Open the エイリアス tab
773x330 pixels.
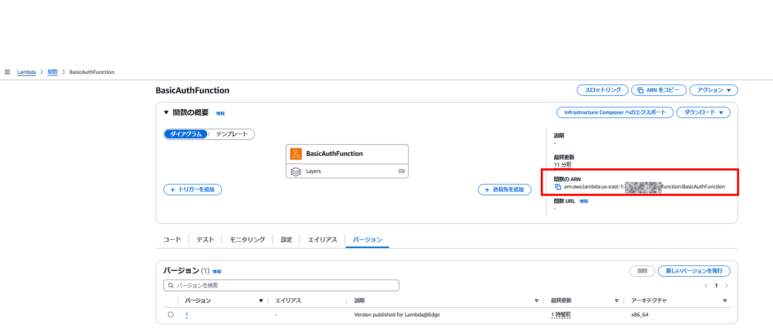322,239
